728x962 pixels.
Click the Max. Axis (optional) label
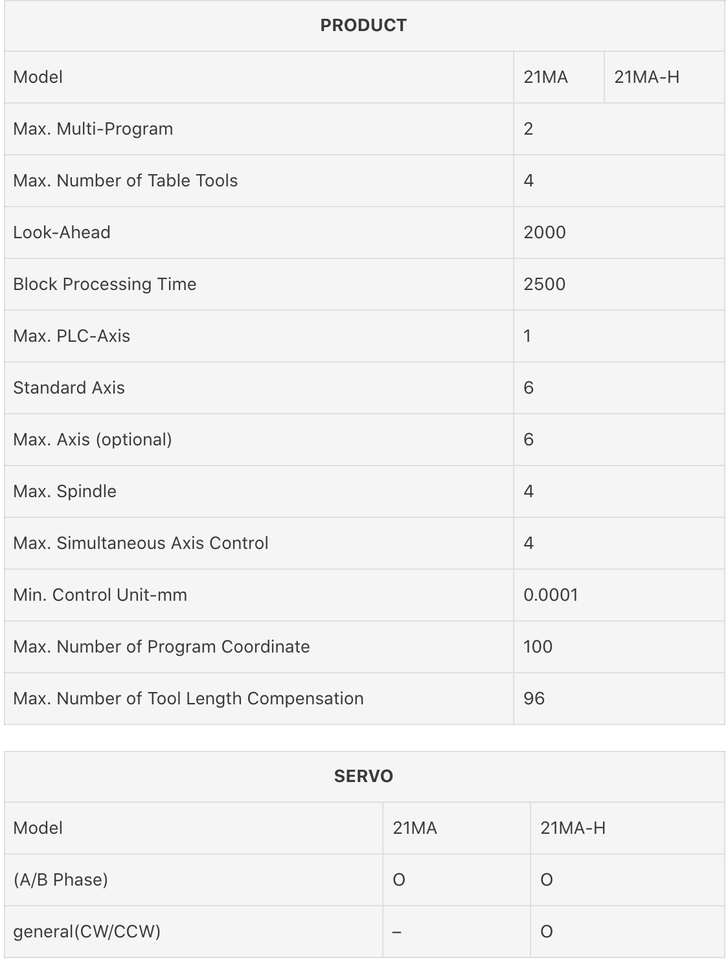click(x=93, y=440)
